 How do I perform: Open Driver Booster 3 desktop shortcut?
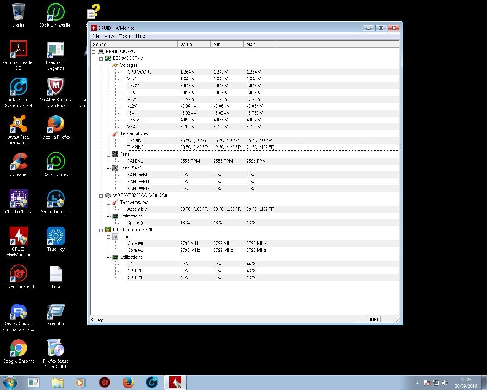pyautogui.click(x=18, y=277)
